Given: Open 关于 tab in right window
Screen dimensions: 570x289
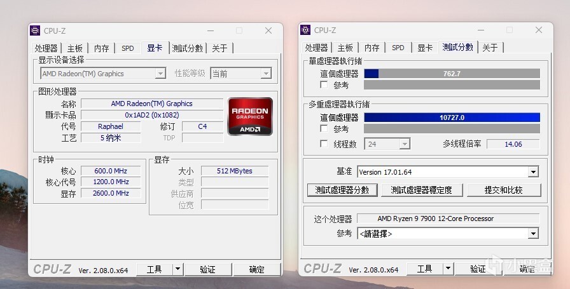Looking at the screenshot, I should 490,48.
